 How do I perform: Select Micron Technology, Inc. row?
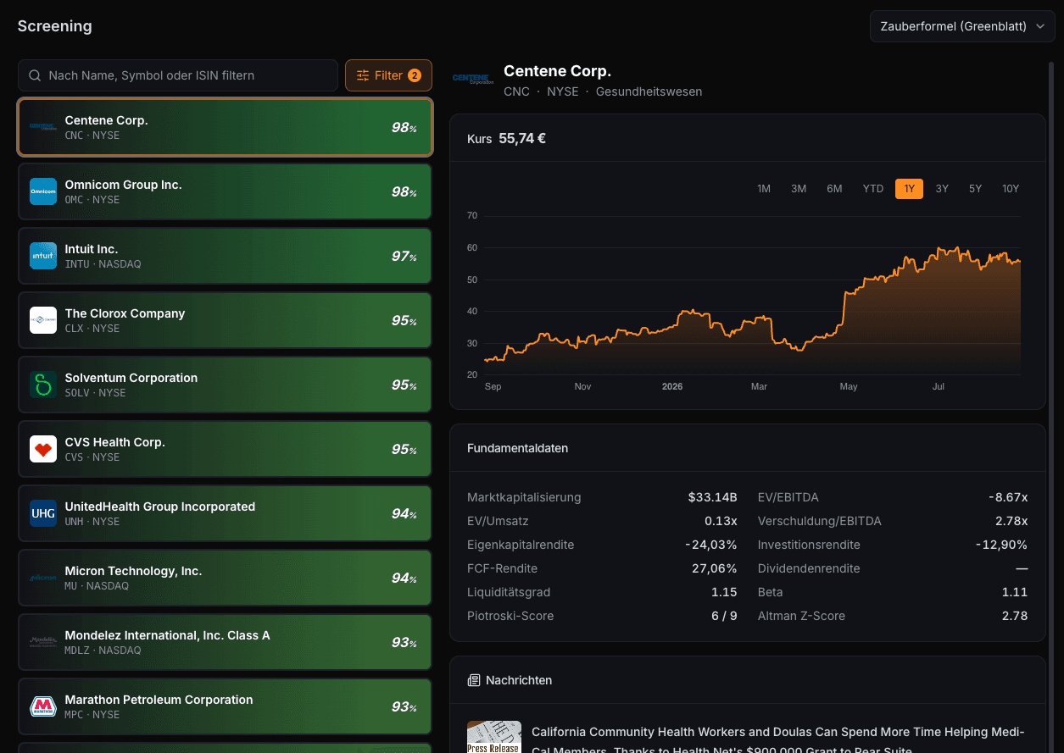[x=225, y=578]
